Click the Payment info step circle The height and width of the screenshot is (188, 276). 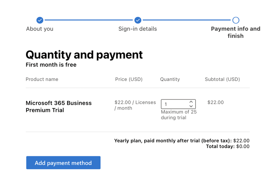236,20
